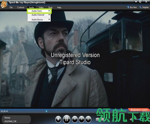Screen dimensions: 150x124
Task: Open the File menu
Action: pyautogui.click(x=11, y=8)
